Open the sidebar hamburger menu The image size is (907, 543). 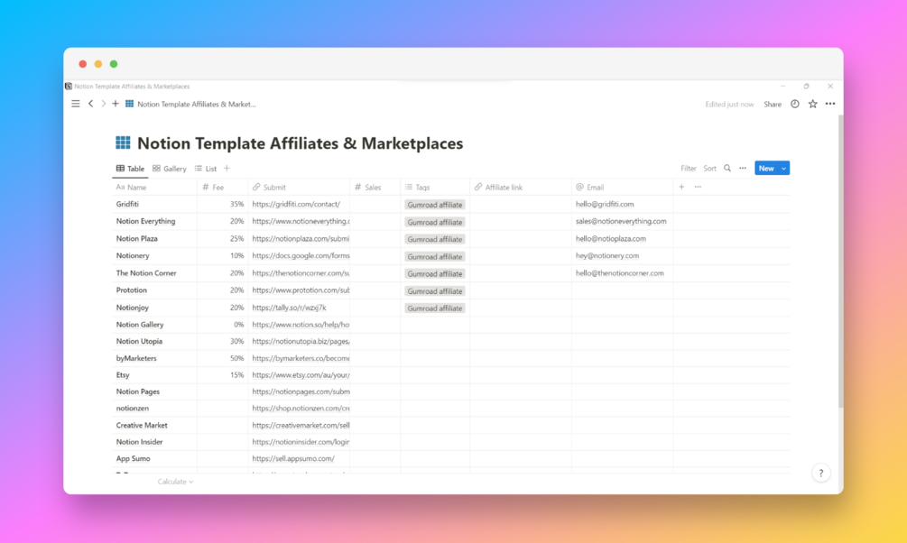click(x=75, y=104)
